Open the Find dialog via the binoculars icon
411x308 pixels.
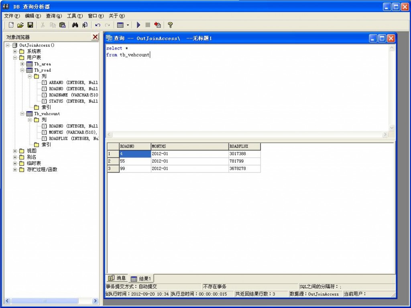point(75,25)
